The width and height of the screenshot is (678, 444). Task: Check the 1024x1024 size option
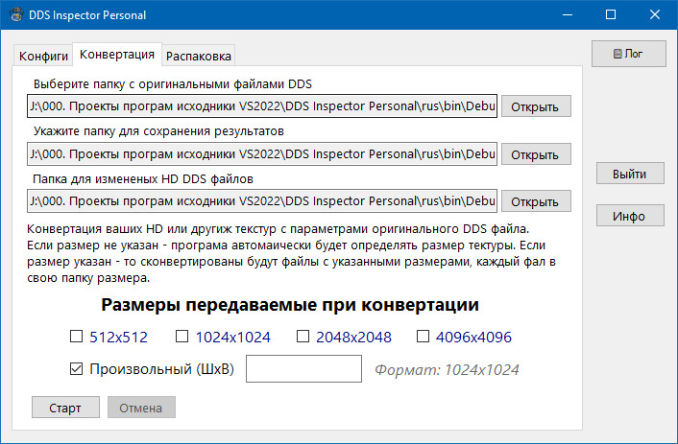click(182, 337)
